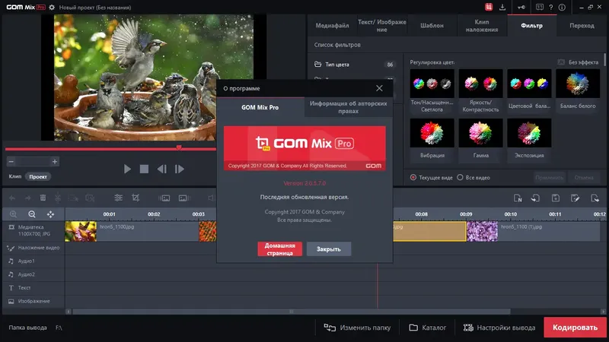Zoom in the timeline

13,214
